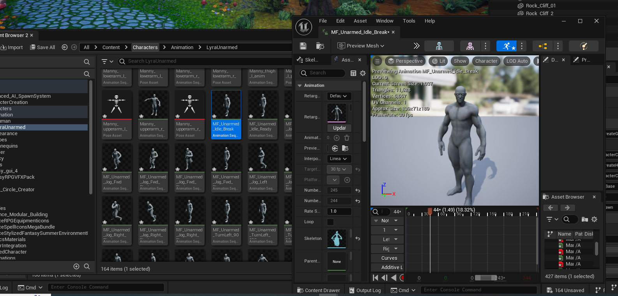Select MF_Unarmed_Idle_Ready animation thumbnail

(x=263, y=115)
